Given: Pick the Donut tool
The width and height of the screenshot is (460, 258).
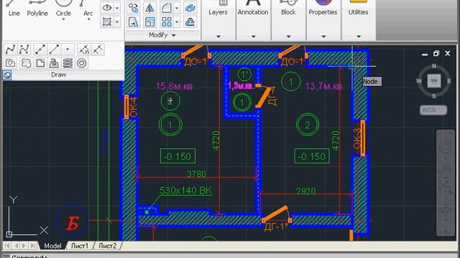Looking at the screenshot, I should (x=81, y=63).
